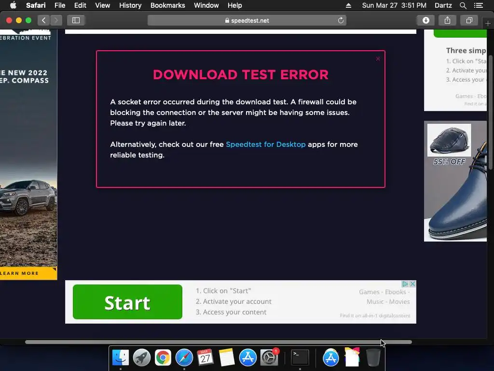Open the Edit menu
The height and width of the screenshot is (371, 494).
pyautogui.click(x=80, y=5)
